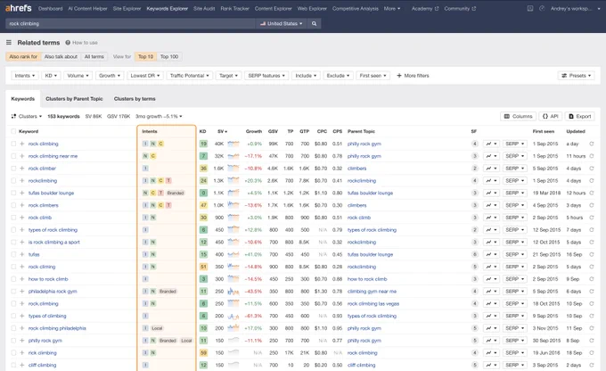Check the is rock climbing a sport checkbox
Image resolution: width=606 pixels, height=371 pixels.
point(13,243)
